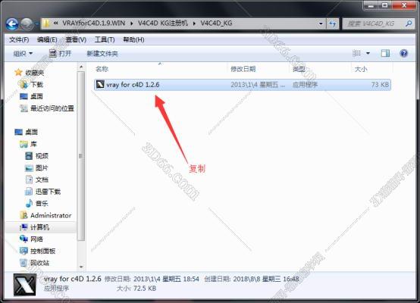Select the 最近访问的位置 tree item
Image resolution: width=420 pixels, height=303 pixels.
pos(52,108)
